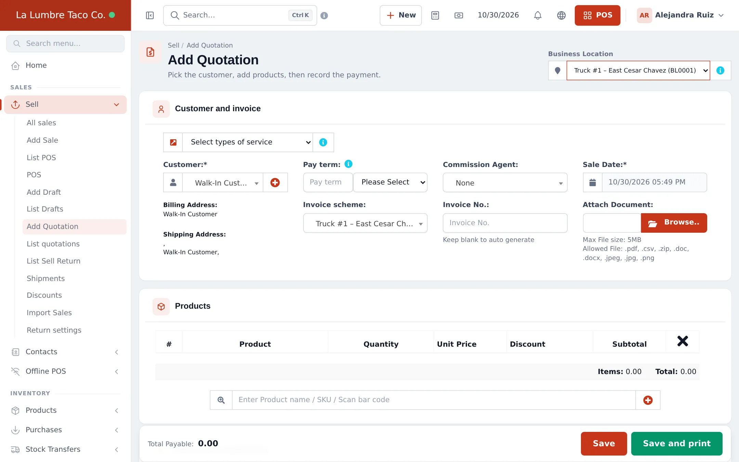Open the Business Location dropdown
Image resolution: width=739 pixels, height=462 pixels.
[638, 70]
